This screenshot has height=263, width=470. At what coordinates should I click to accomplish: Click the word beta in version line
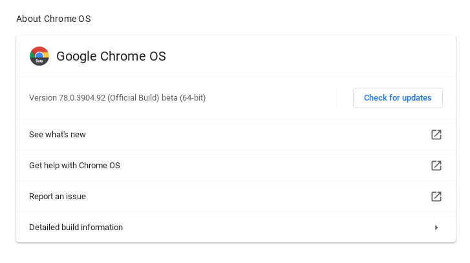tap(169, 98)
